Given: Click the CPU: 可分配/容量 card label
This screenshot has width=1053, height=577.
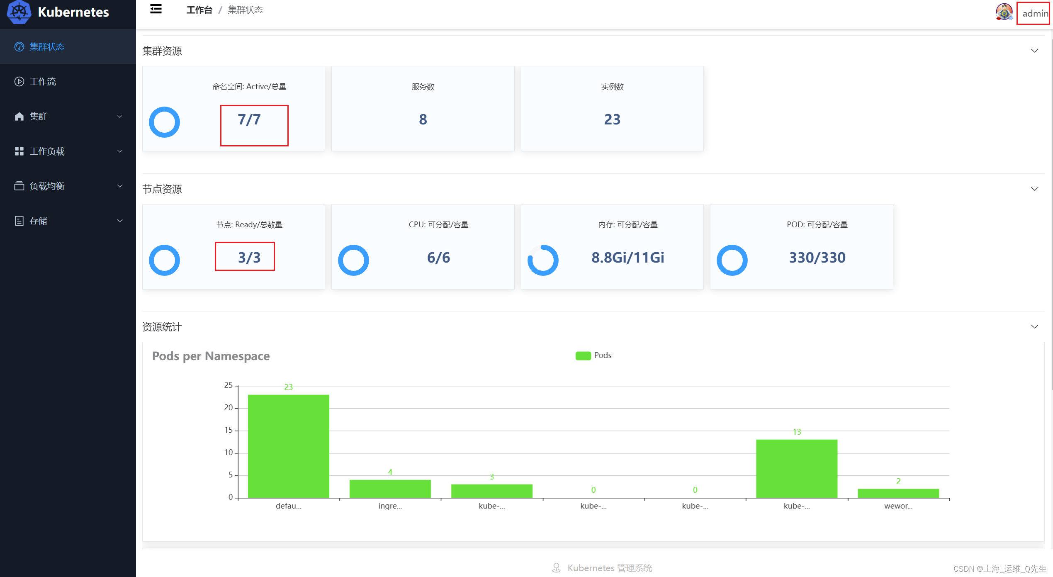Looking at the screenshot, I should tap(438, 224).
